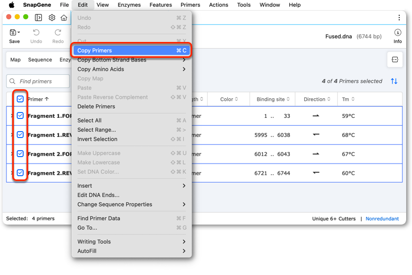Uncheck the Fragment 2.FOR checkbox
This screenshot has width=412, height=275.
tap(20, 153)
